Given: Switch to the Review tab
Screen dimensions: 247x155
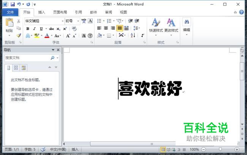Looking at the screenshot, I should click(x=109, y=12).
